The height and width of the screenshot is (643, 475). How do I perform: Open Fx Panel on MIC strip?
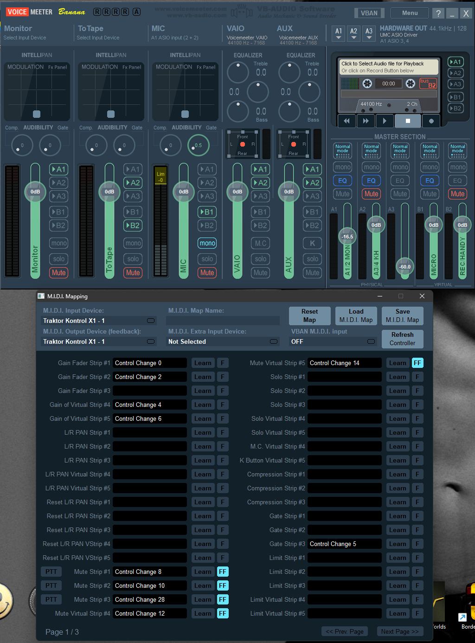click(x=206, y=67)
